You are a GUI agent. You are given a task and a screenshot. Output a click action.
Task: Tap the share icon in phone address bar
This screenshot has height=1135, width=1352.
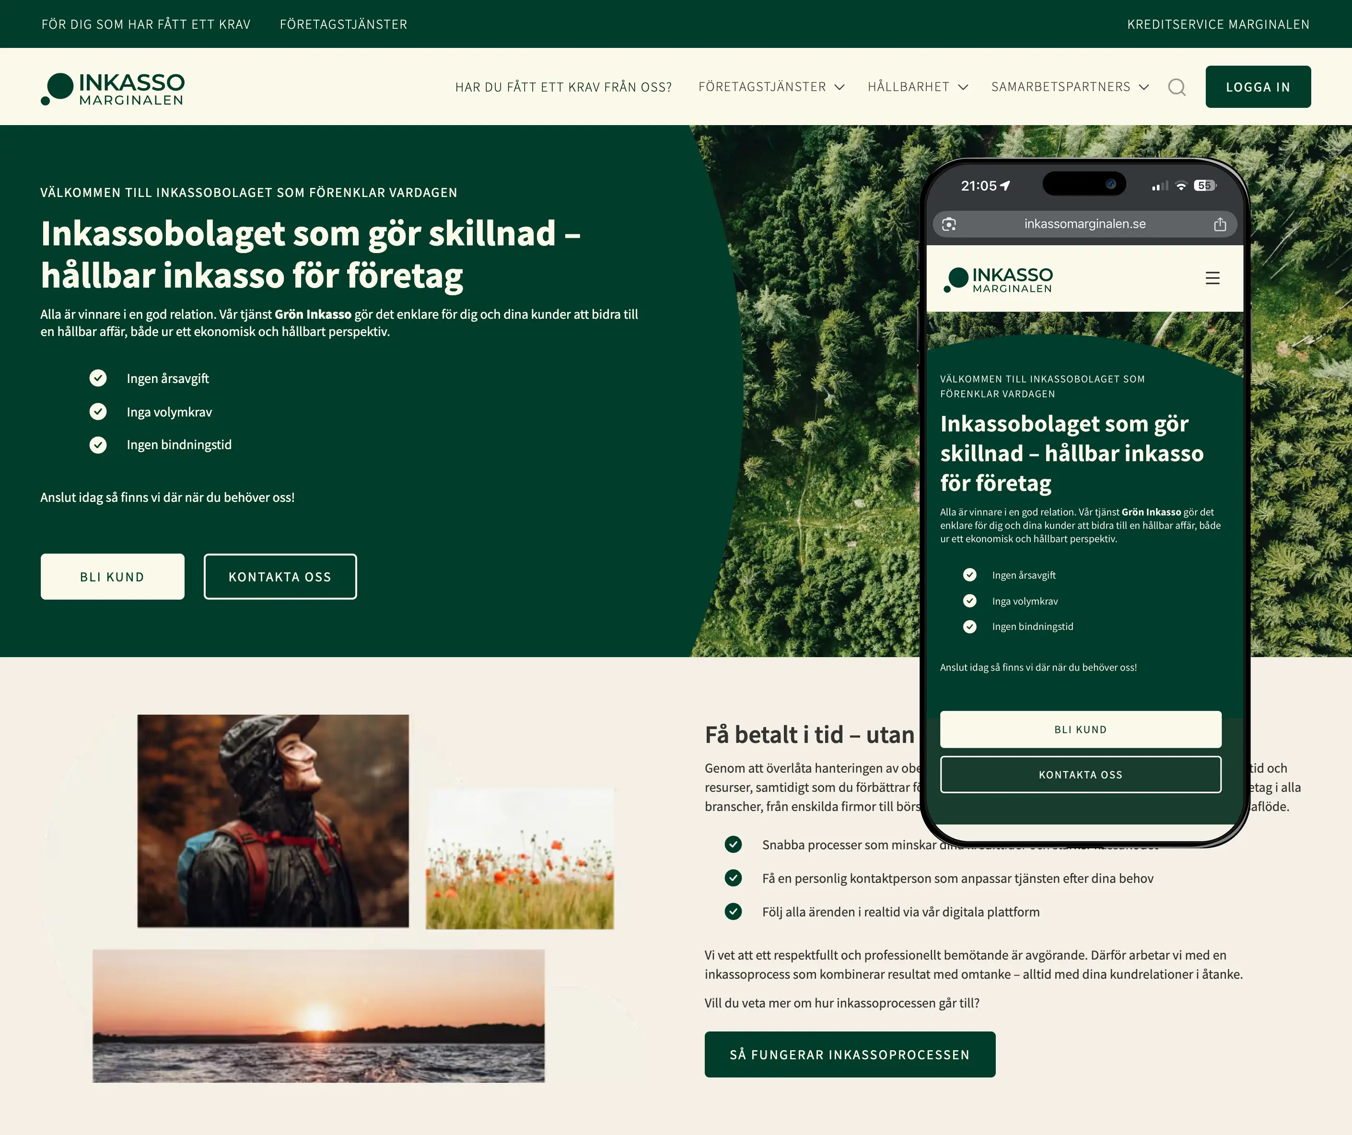pyautogui.click(x=1220, y=224)
